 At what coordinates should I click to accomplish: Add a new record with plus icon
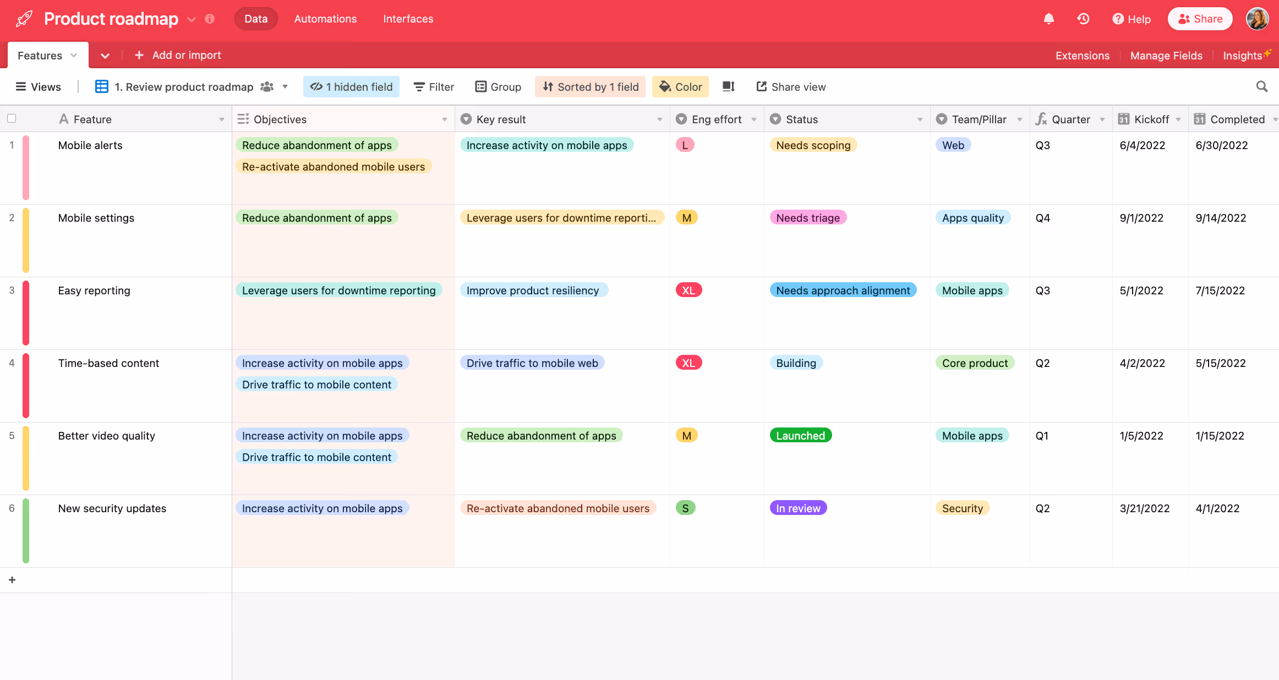pos(12,580)
